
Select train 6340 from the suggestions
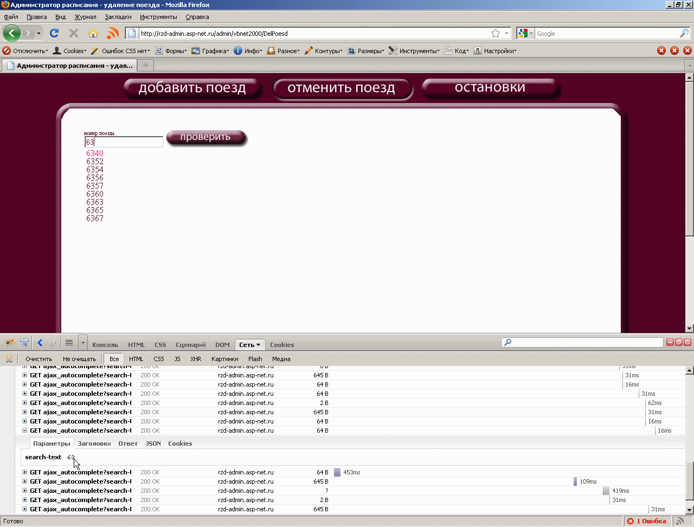click(x=95, y=153)
